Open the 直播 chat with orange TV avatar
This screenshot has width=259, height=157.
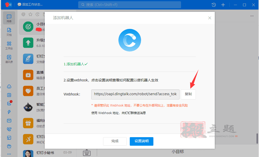(32, 75)
